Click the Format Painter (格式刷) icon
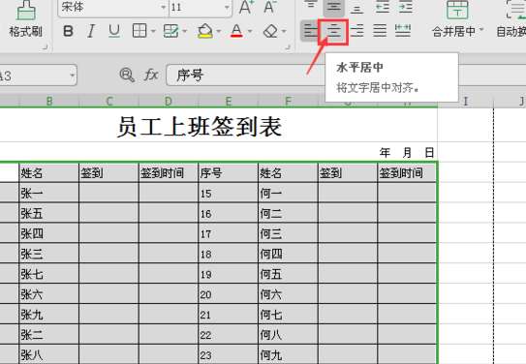This screenshot has width=526, height=364. (26, 11)
